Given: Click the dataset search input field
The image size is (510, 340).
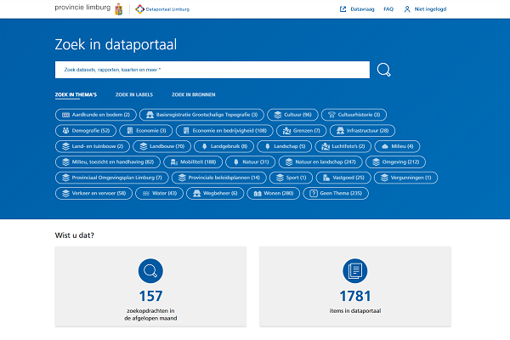Looking at the screenshot, I should 212,70.
